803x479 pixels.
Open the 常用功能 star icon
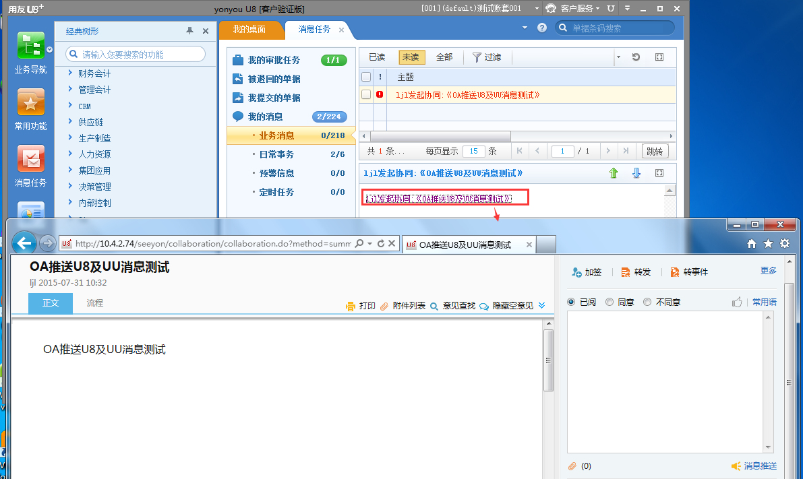click(31, 102)
